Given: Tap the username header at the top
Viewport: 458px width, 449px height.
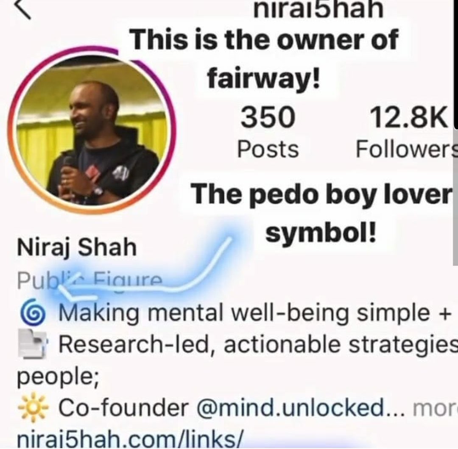Looking at the screenshot, I should (x=318, y=9).
